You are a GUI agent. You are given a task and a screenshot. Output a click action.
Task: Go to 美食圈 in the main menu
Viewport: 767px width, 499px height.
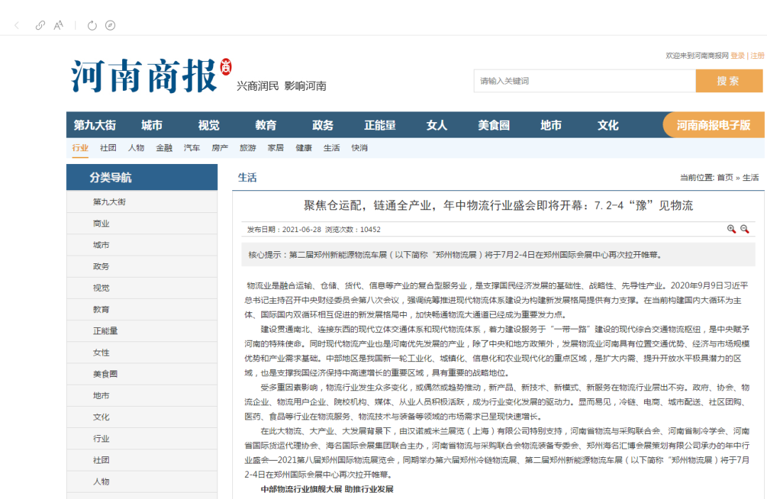[x=494, y=125]
